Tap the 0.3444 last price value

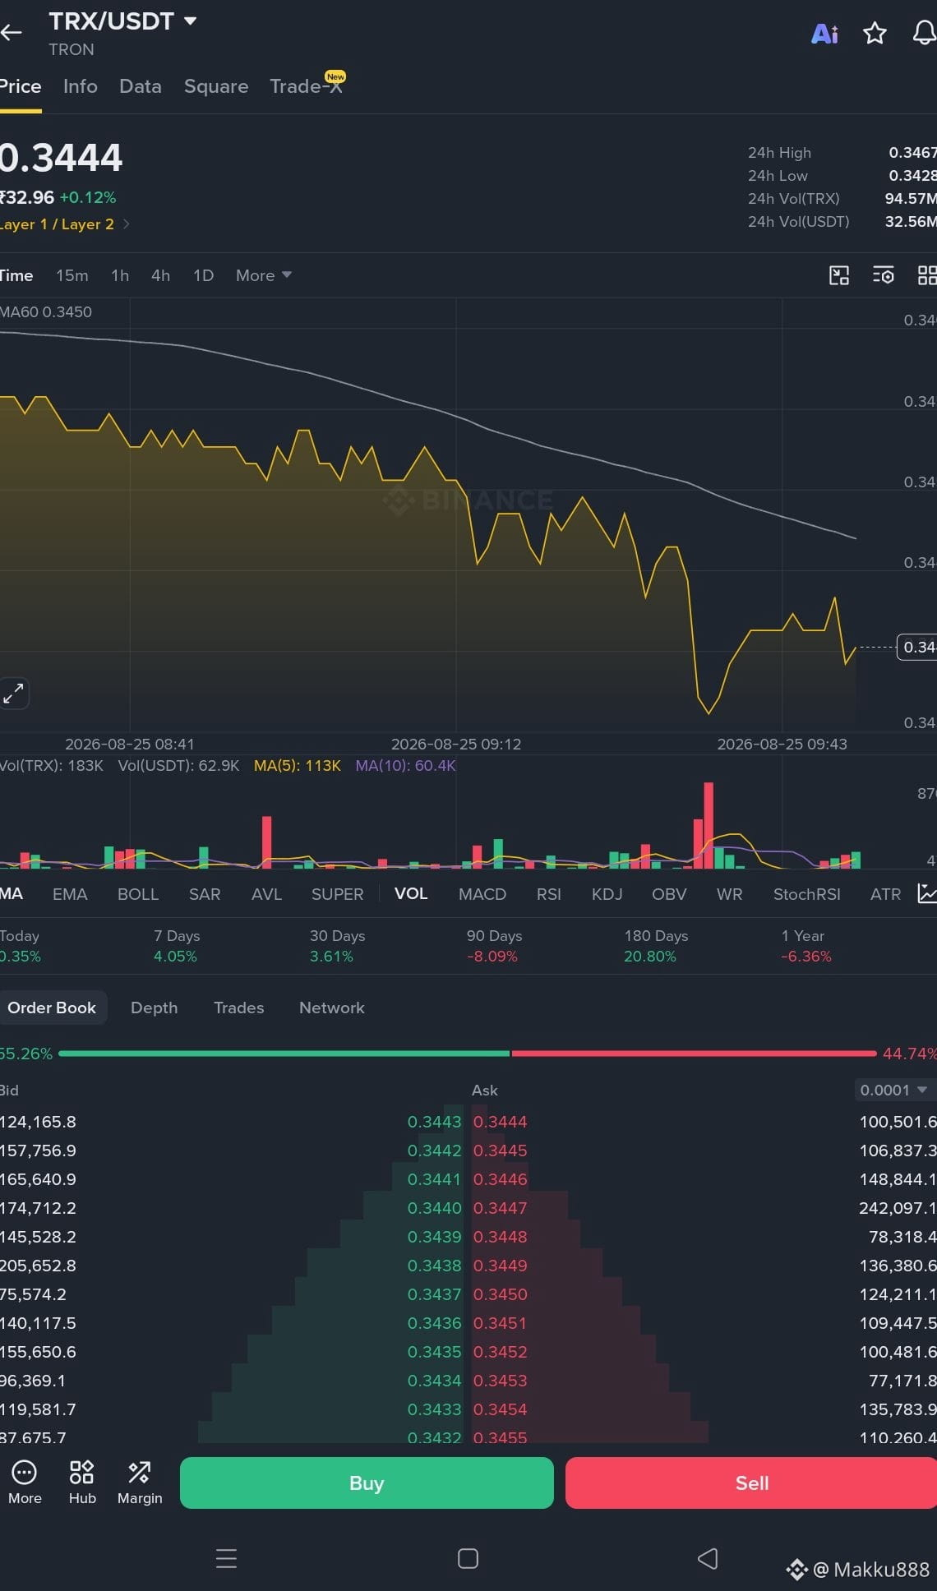[x=61, y=157]
